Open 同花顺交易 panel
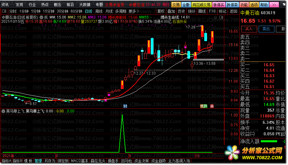The image size is (288, 165). 201,5
